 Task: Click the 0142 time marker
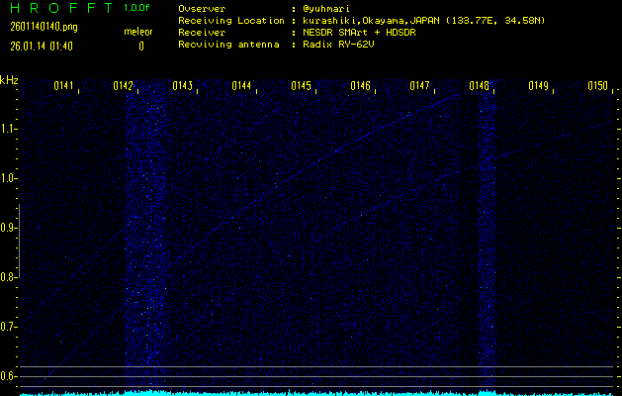tap(123, 86)
